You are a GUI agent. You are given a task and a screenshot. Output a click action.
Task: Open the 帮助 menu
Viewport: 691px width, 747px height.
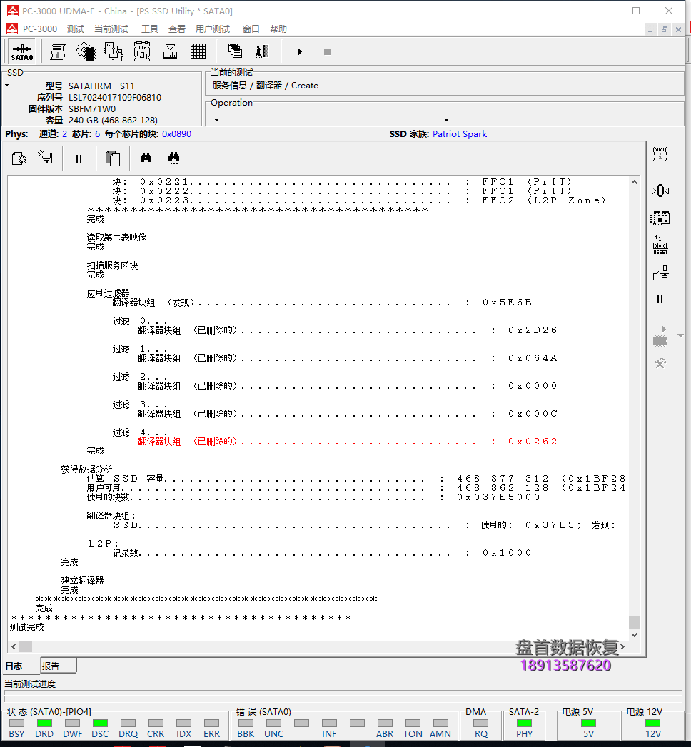278,29
